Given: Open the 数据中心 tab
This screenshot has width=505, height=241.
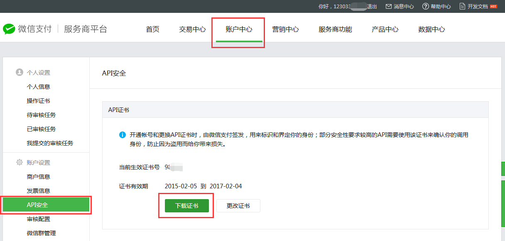Looking at the screenshot, I should coord(431,29).
